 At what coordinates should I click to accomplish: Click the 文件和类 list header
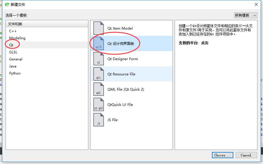click(x=47, y=24)
